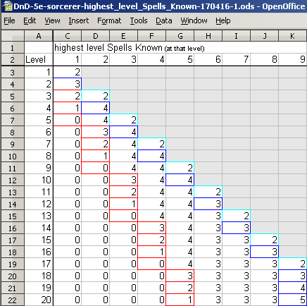307x306 pixels.
Task: Select column A header
Action: tap(39, 36)
